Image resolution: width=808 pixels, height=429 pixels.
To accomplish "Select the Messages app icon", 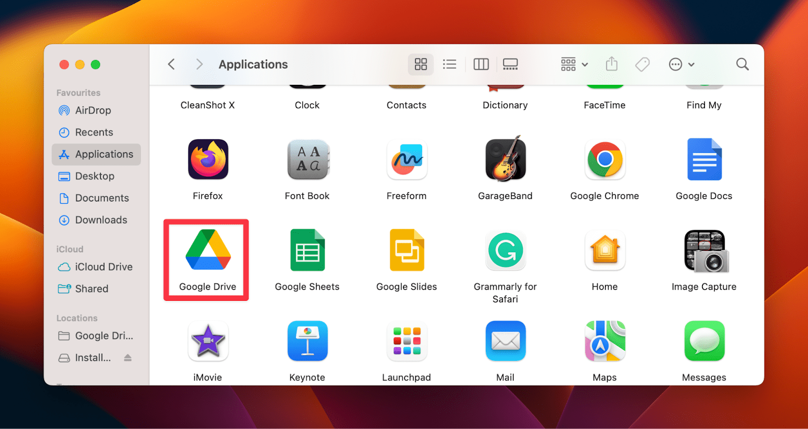I will click(704, 341).
